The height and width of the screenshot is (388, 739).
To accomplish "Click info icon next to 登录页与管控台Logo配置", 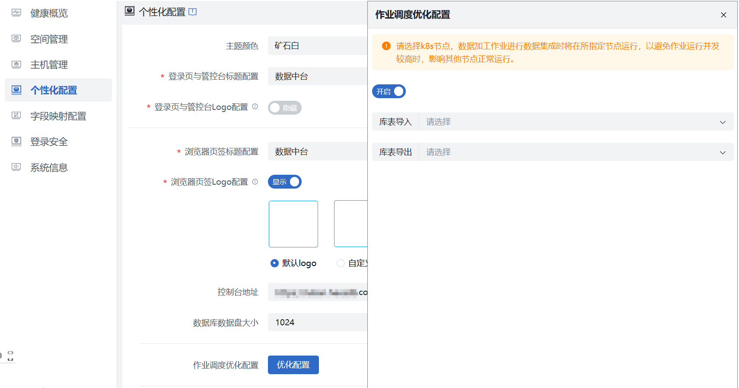I will point(255,106).
